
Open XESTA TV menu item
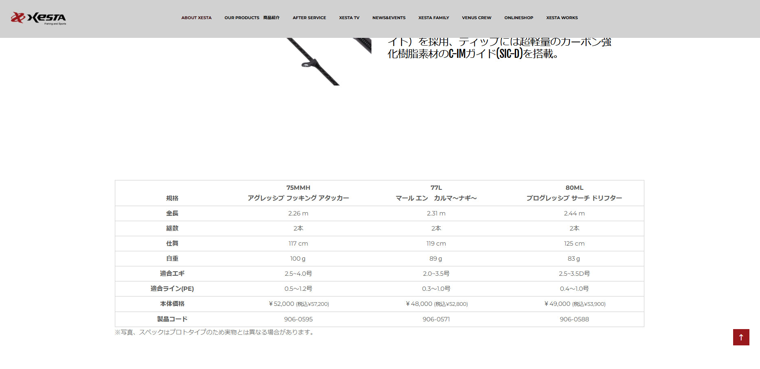349,18
